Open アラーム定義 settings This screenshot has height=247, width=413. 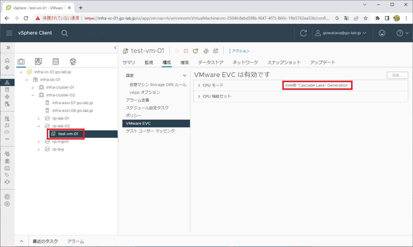click(138, 100)
